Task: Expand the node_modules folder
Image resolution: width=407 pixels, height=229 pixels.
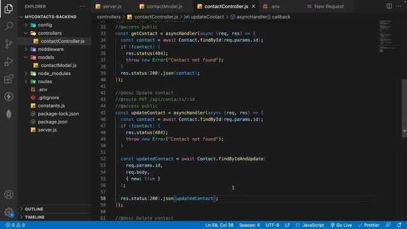Action: point(54,73)
